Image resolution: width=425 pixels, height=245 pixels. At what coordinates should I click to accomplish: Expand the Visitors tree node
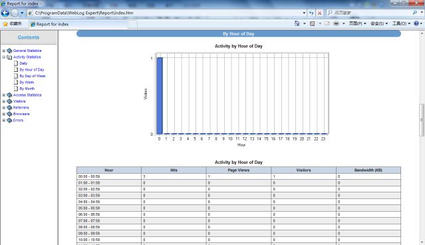(x=4, y=101)
